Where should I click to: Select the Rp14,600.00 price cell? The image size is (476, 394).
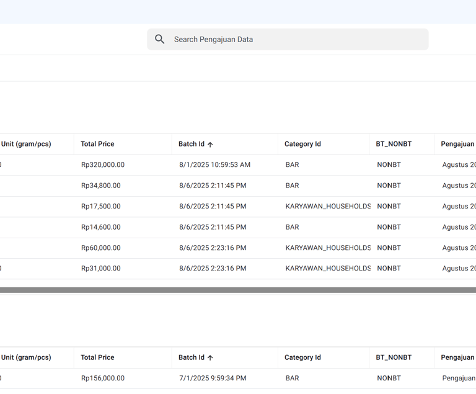coord(101,227)
